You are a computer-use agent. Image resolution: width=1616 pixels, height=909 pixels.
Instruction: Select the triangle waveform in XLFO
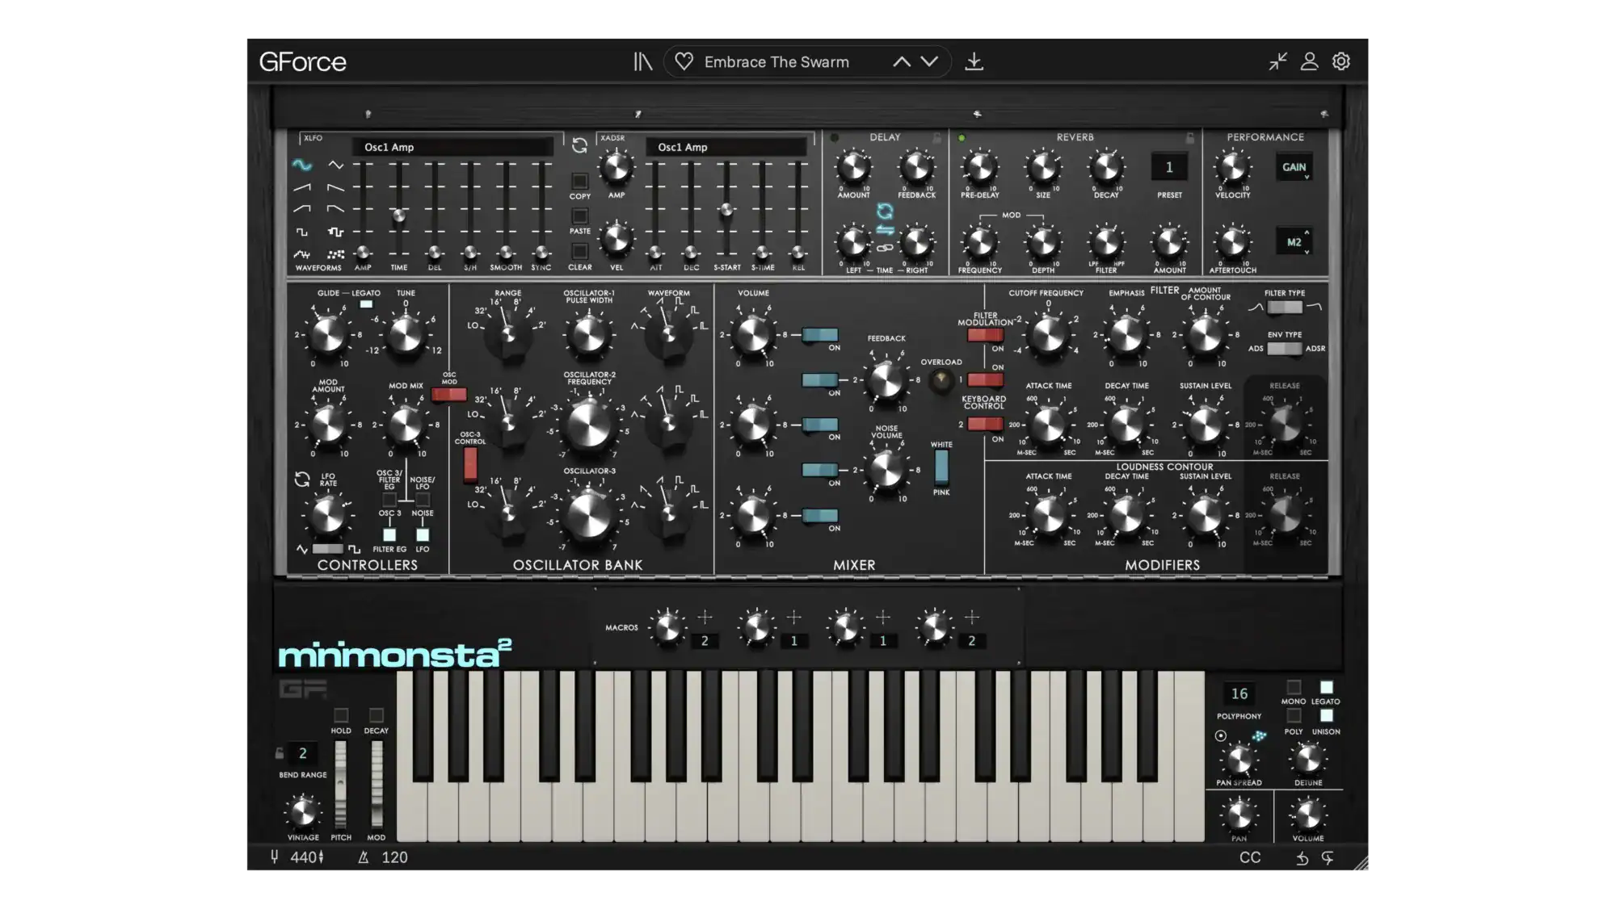point(335,165)
